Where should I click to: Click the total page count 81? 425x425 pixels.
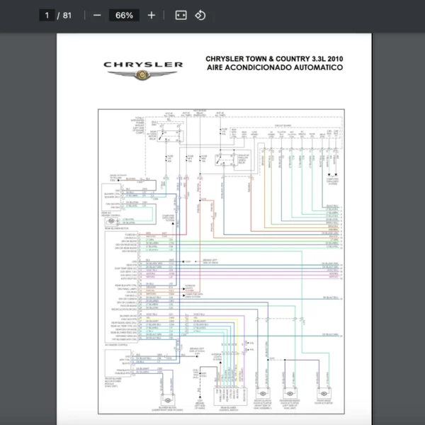[x=67, y=15]
